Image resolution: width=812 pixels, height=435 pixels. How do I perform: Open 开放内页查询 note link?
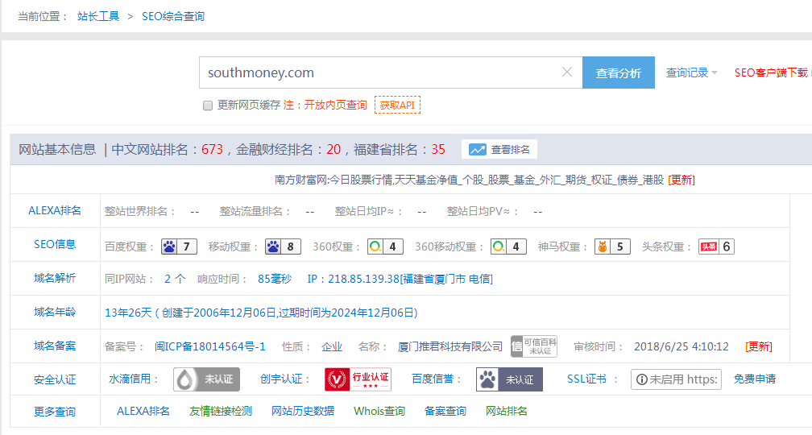click(x=335, y=105)
